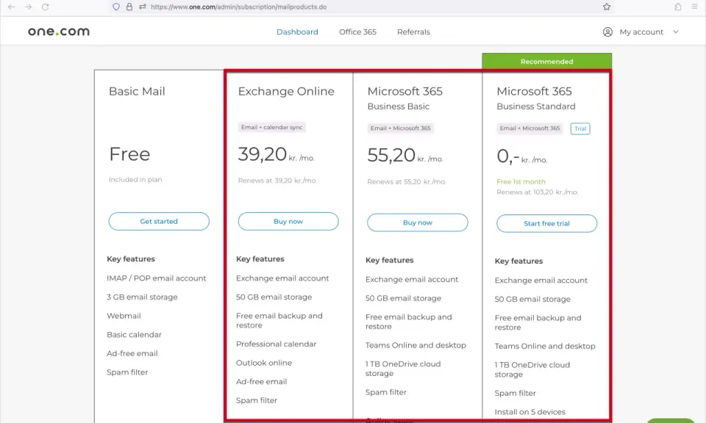The height and width of the screenshot is (423, 706).
Task: Click Get started for Basic Mail
Action: pos(159,221)
